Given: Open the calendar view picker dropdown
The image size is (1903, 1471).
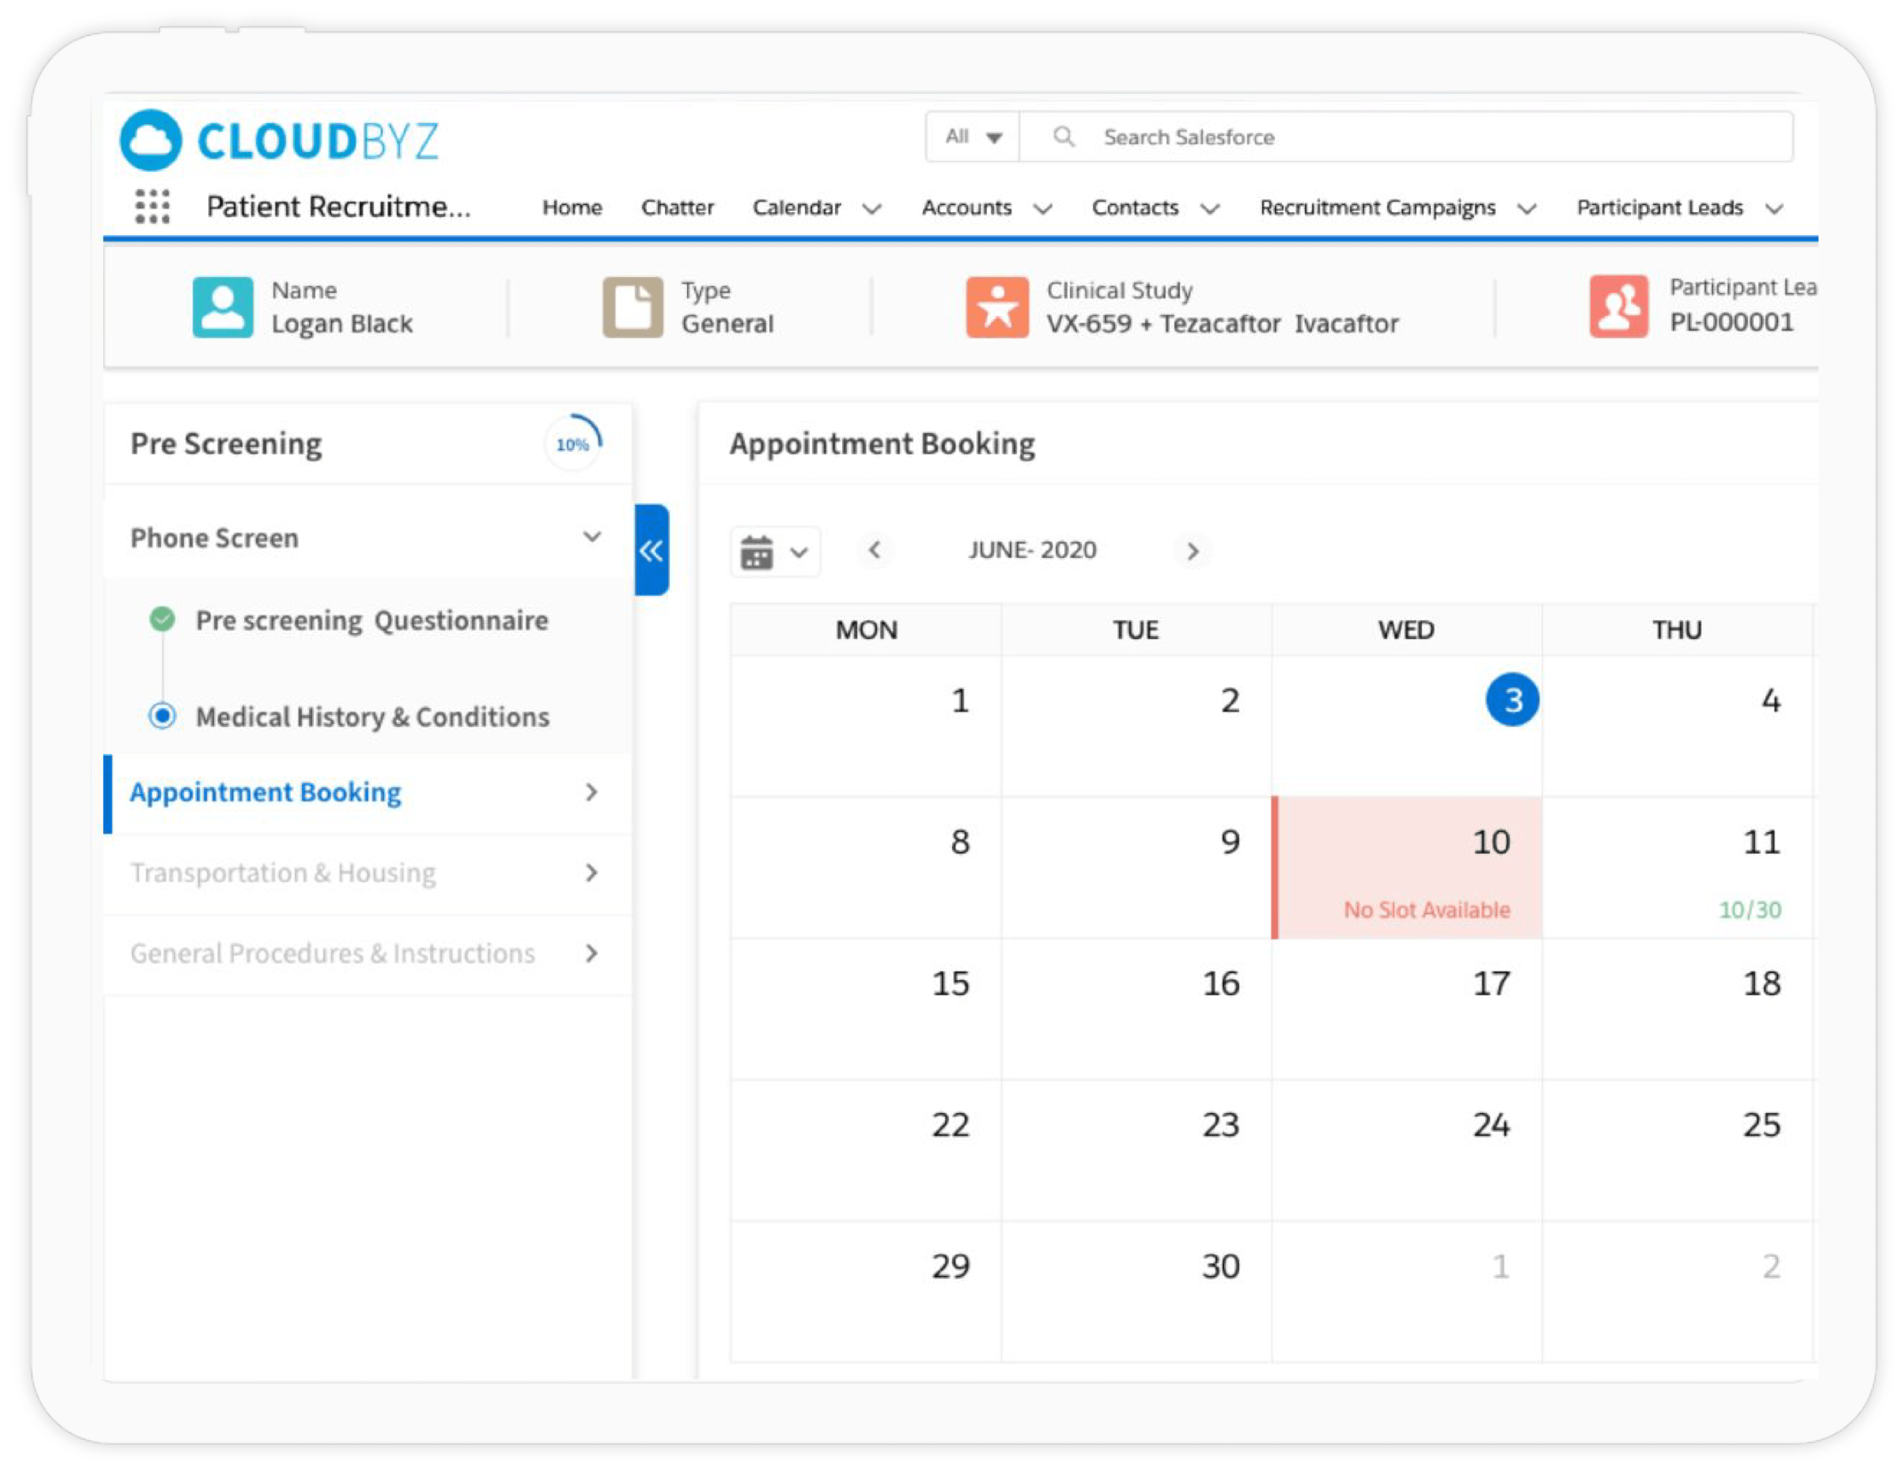Looking at the screenshot, I should 774,551.
